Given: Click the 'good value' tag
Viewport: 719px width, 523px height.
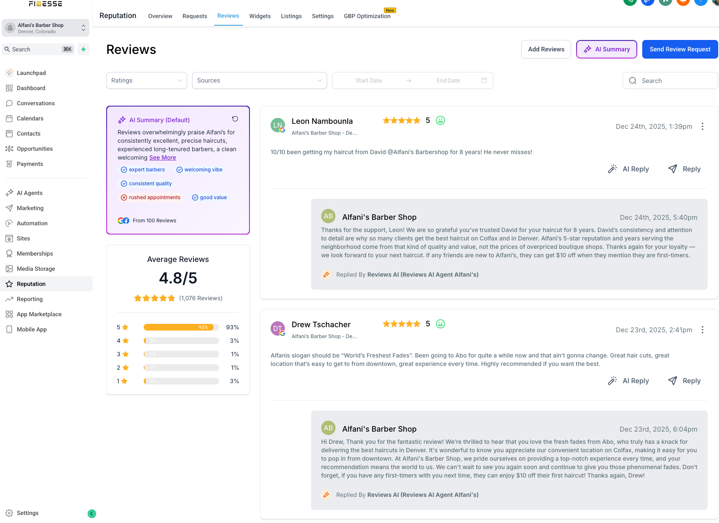Looking at the screenshot, I should 209,197.
